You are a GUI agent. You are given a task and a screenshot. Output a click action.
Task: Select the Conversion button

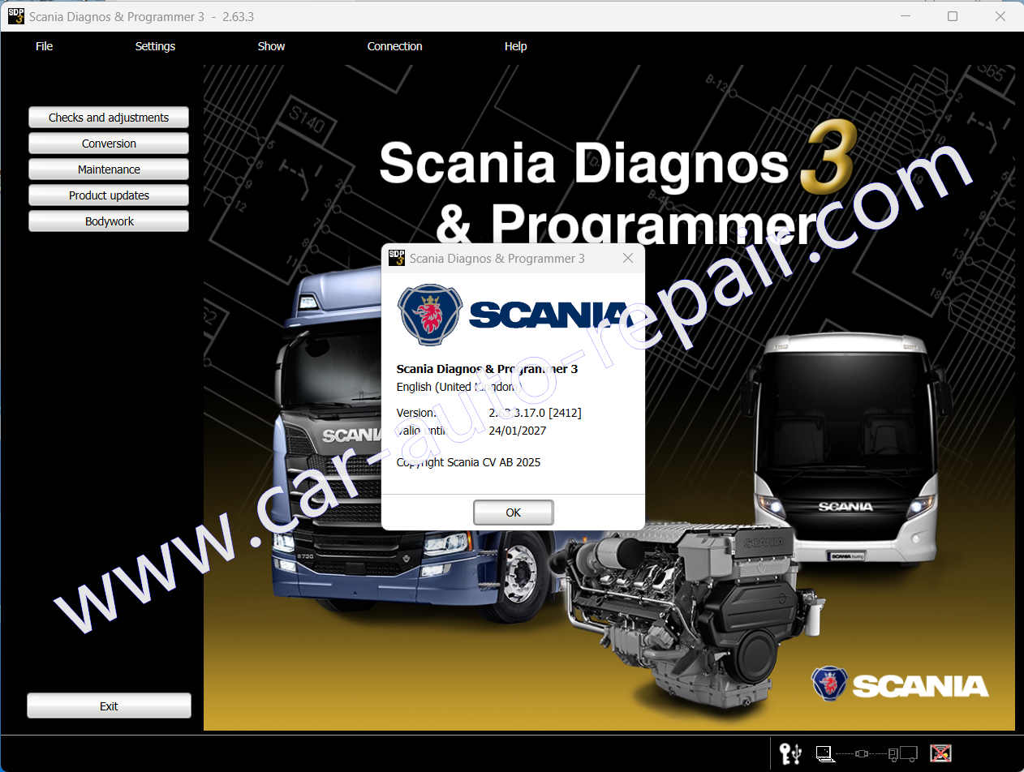[109, 144]
